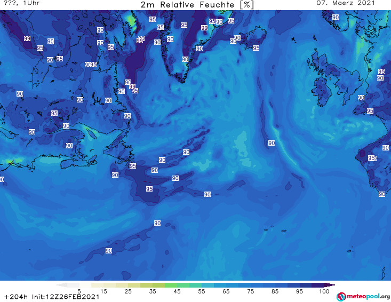Click legend value 75
The image size is (391, 302).
[x=250, y=291]
